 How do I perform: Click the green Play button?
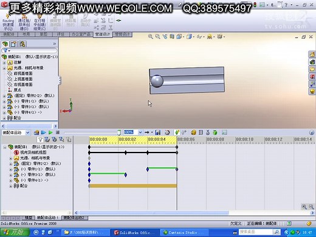pyautogui.click(x=50, y=132)
